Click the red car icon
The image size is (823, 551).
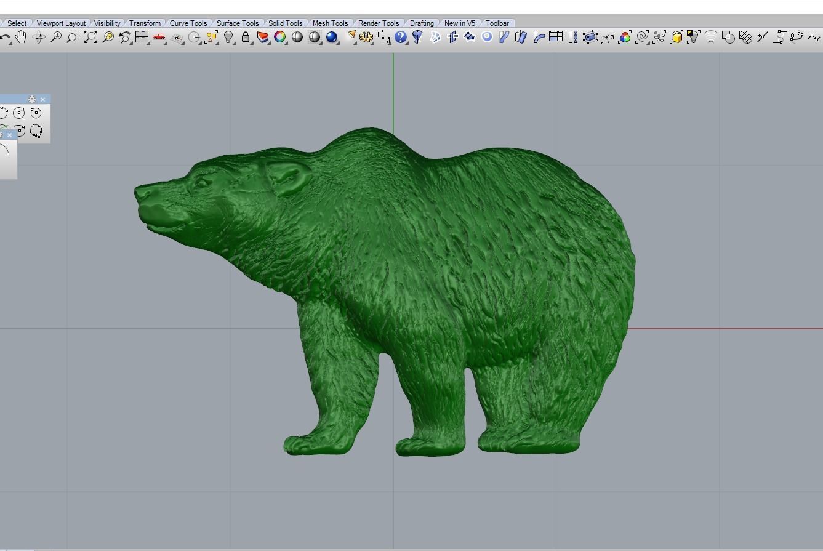click(x=159, y=38)
